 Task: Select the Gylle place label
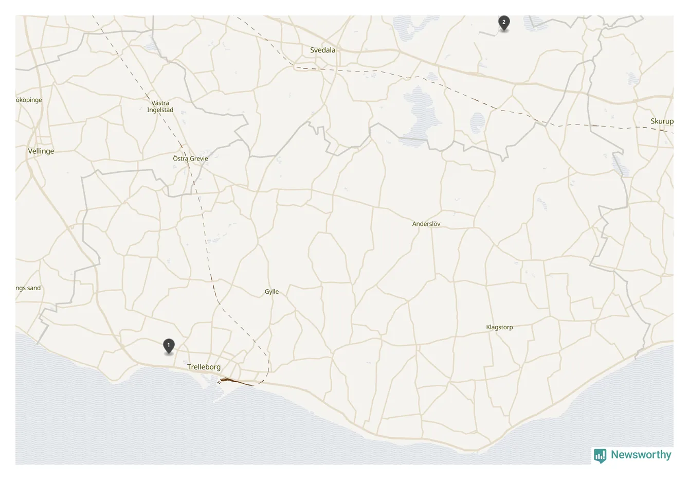(271, 292)
